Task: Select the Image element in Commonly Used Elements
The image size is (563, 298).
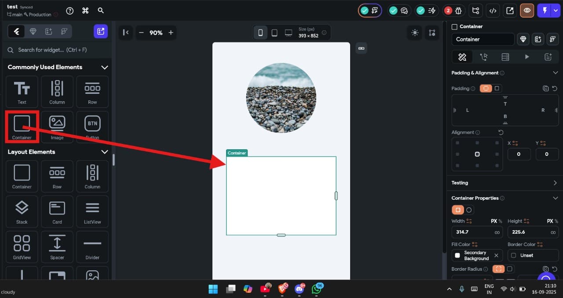Action: pyautogui.click(x=57, y=127)
